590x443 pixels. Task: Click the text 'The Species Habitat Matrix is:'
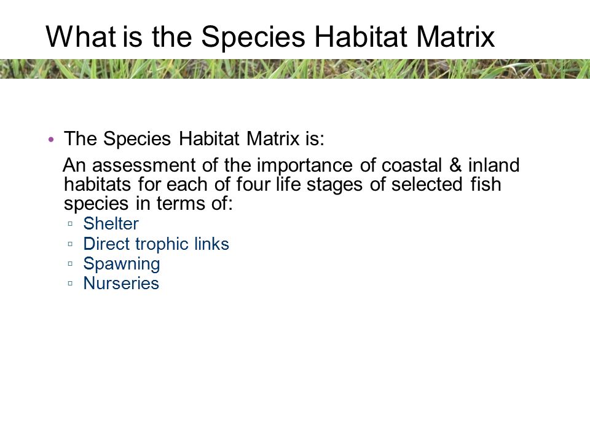pos(194,138)
